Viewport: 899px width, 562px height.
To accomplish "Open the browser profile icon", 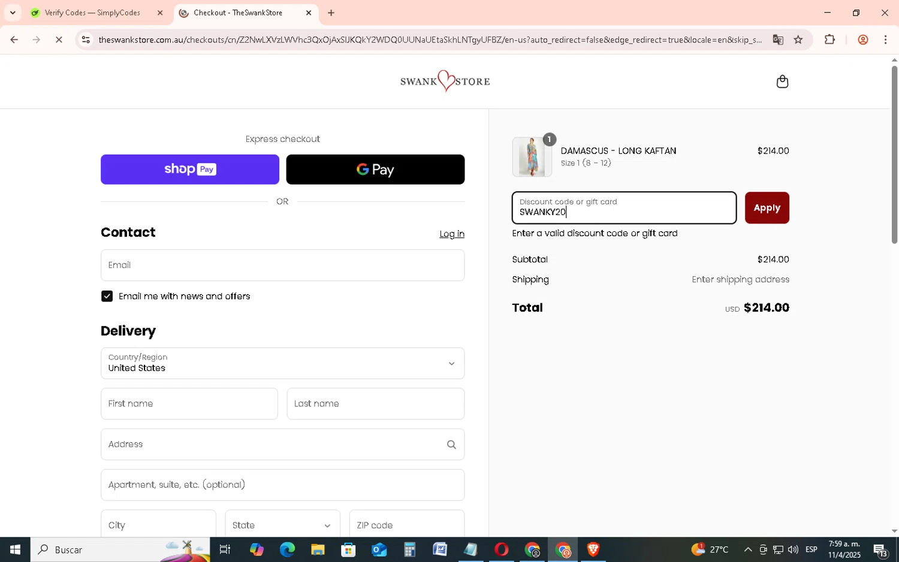I will [863, 40].
